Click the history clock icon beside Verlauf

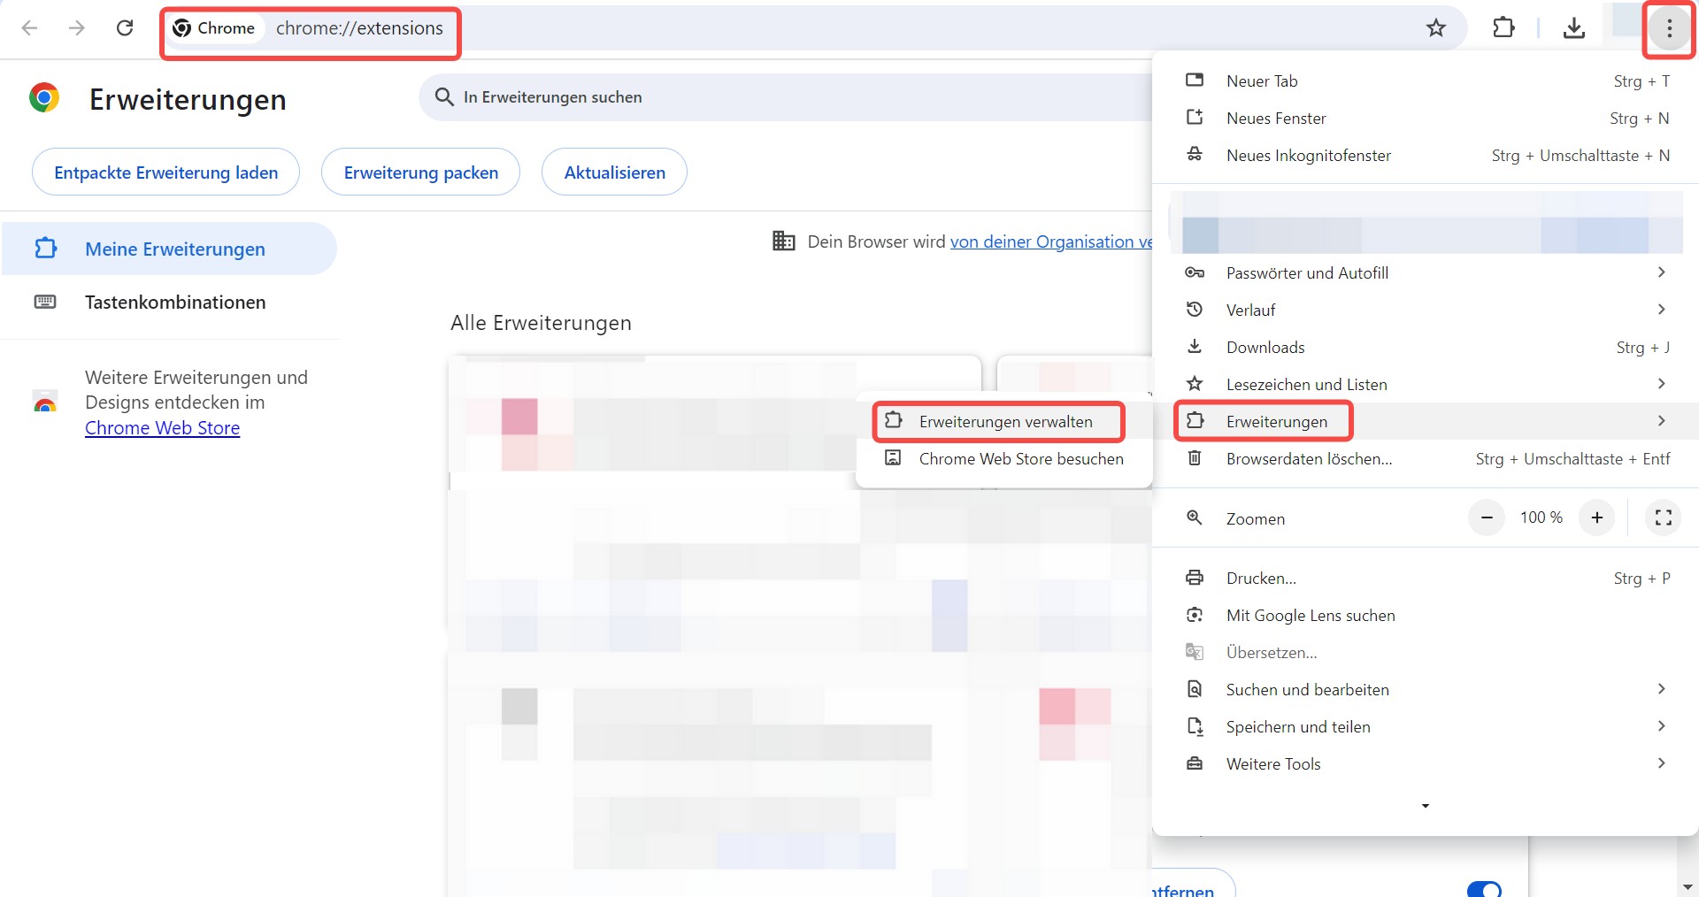pyautogui.click(x=1195, y=310)
